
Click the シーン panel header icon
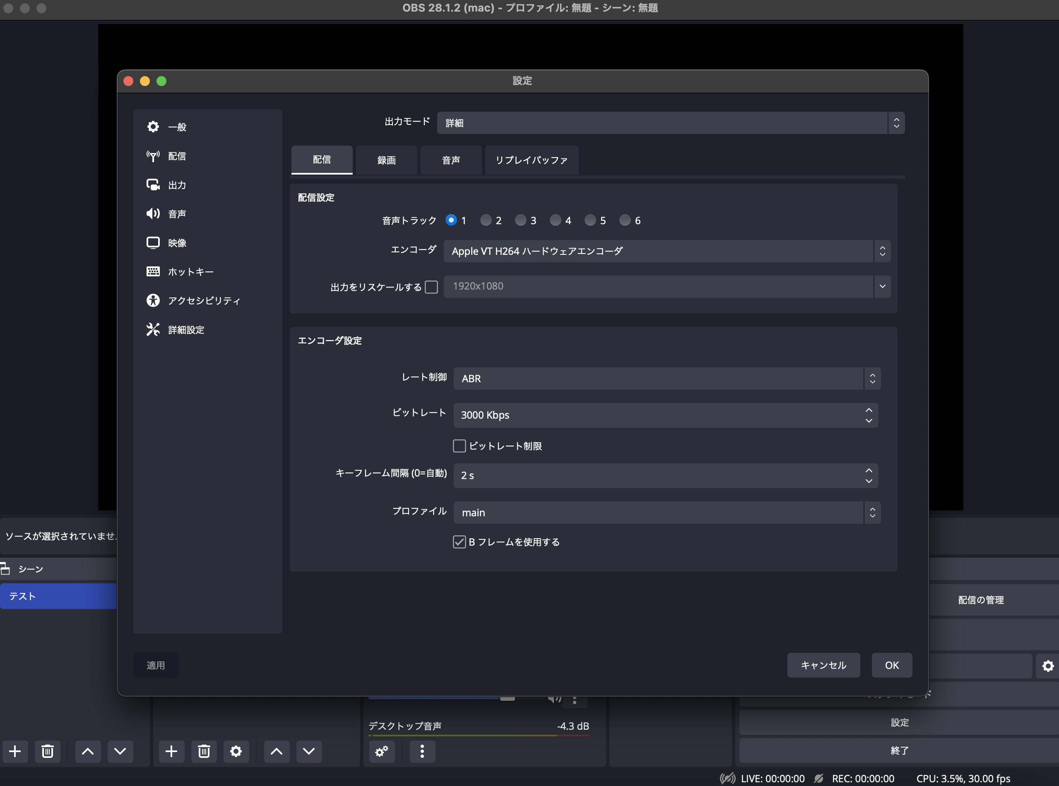pyautogui.click(x=5, y=568)
